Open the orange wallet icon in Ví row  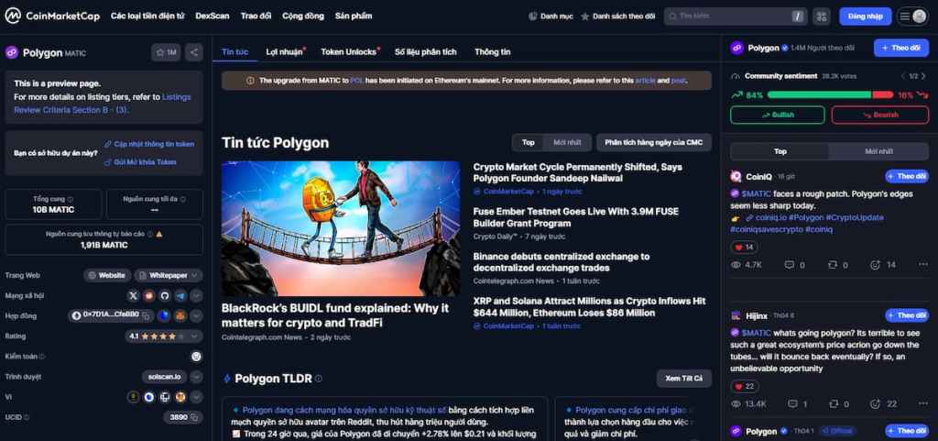(x=180, y=397)
